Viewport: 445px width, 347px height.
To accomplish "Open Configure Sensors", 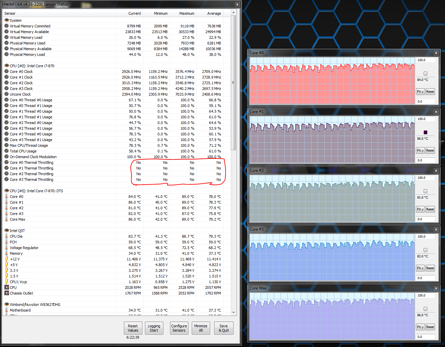I will (x=179, y=328).
